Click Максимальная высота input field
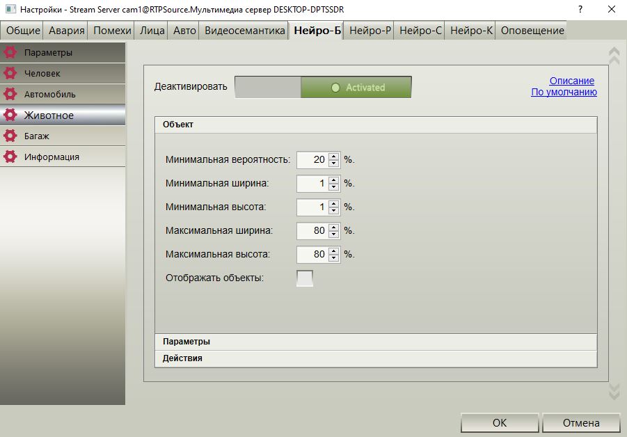This screenshot has width=627, height=437. pyautogui.click(x=312, y=254)
